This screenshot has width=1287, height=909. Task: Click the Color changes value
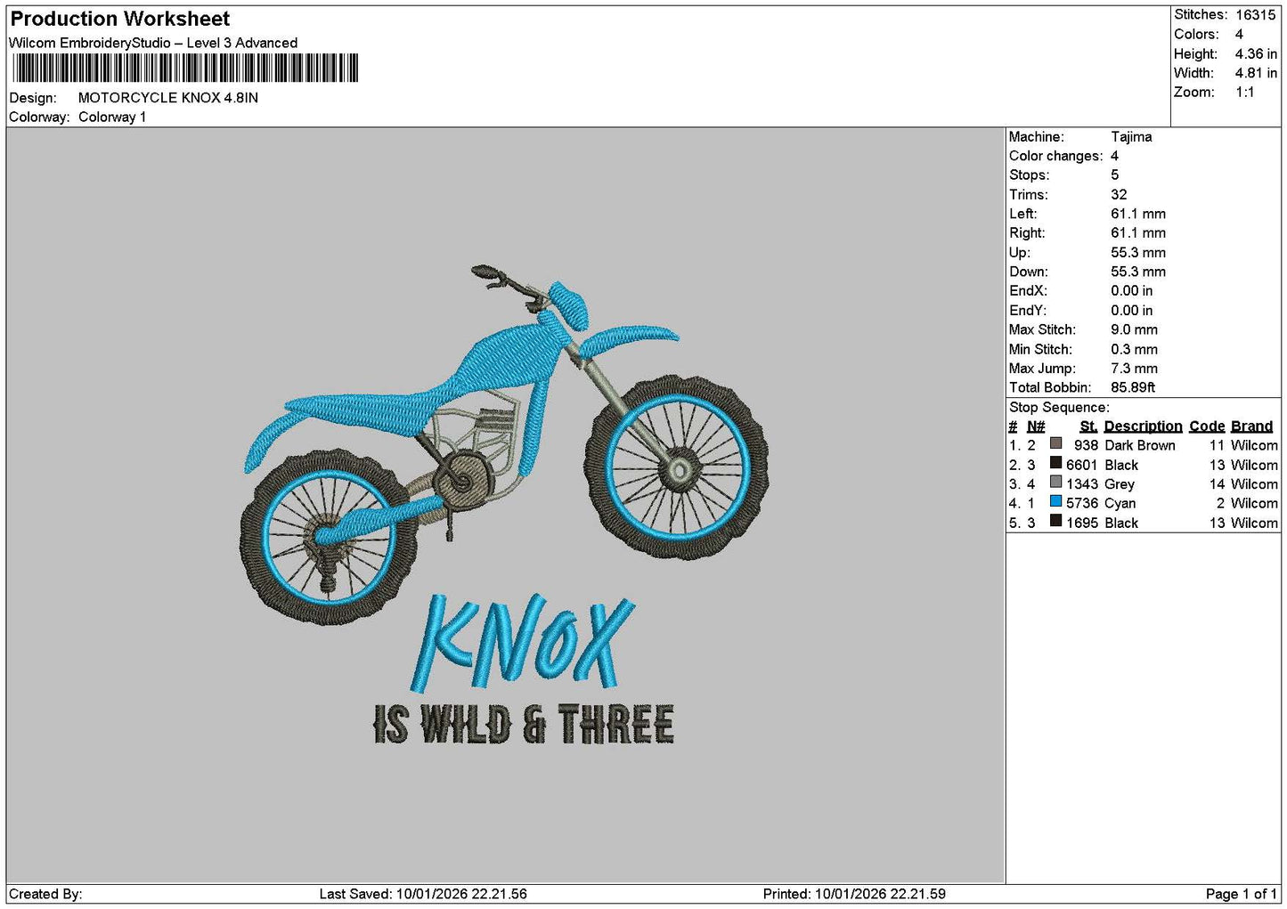[1114, 156]
